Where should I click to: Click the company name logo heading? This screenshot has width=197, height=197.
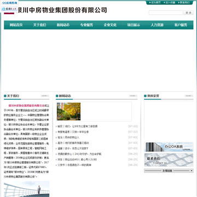(x=62, y=10)
